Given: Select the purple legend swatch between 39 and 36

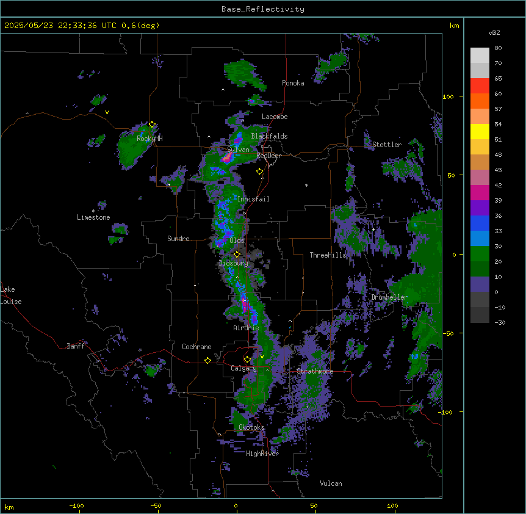Looking at the screenshot, I should pos(480,208).
